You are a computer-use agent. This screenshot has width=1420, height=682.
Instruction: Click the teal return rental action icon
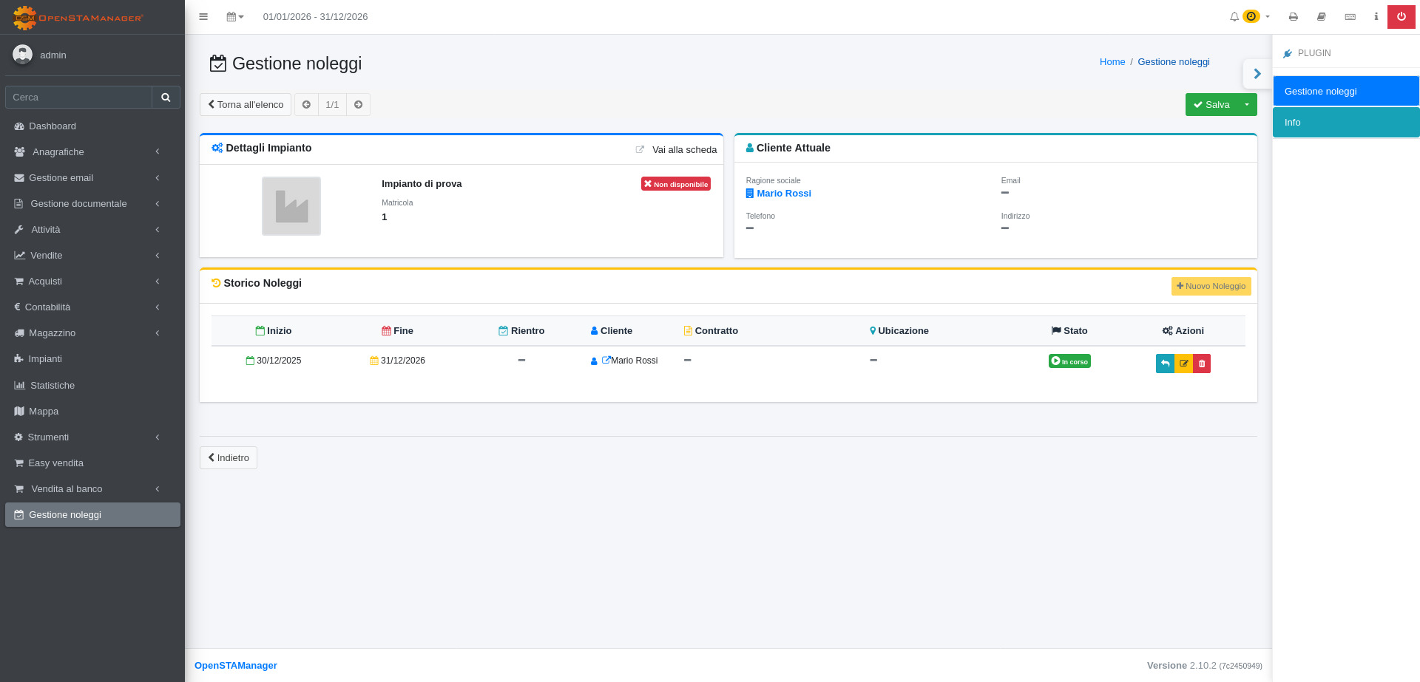pyautogui.click(x=1165, y=364)
